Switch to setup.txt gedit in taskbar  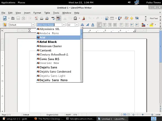click(15, 119)
